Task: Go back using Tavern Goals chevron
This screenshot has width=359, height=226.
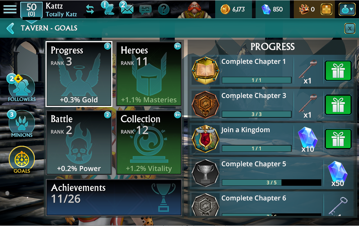Action: pyautogui.click(x=10, y=28)
